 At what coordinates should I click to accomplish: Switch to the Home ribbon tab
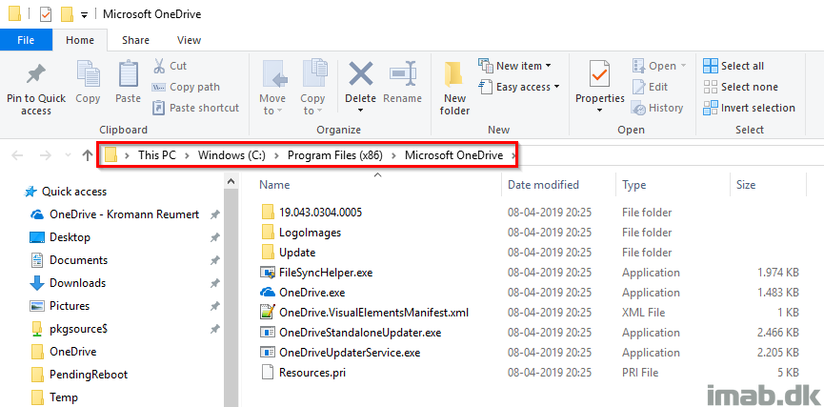80,40
